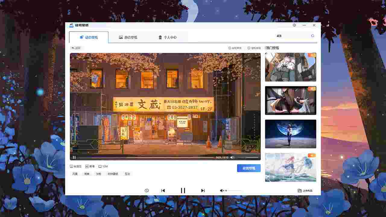Mute sound with the speaker icon in bottom toolbar

click(222, 190)
